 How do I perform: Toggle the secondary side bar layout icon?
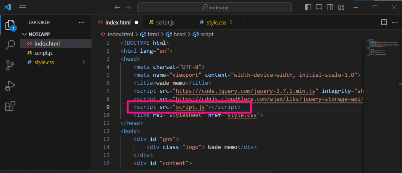click(330, 7)
